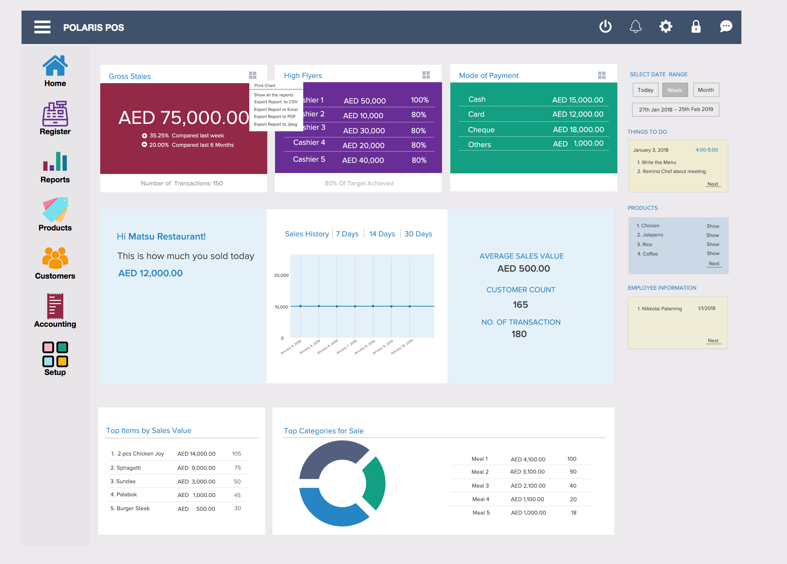Click the Sales History heading

(307, 234)
